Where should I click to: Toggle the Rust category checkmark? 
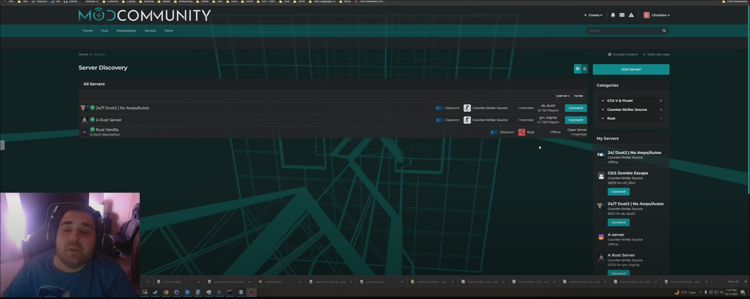[602, 118]
